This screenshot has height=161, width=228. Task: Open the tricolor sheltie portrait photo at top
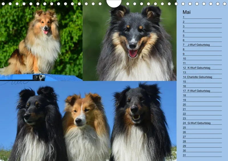click(130, 40)
